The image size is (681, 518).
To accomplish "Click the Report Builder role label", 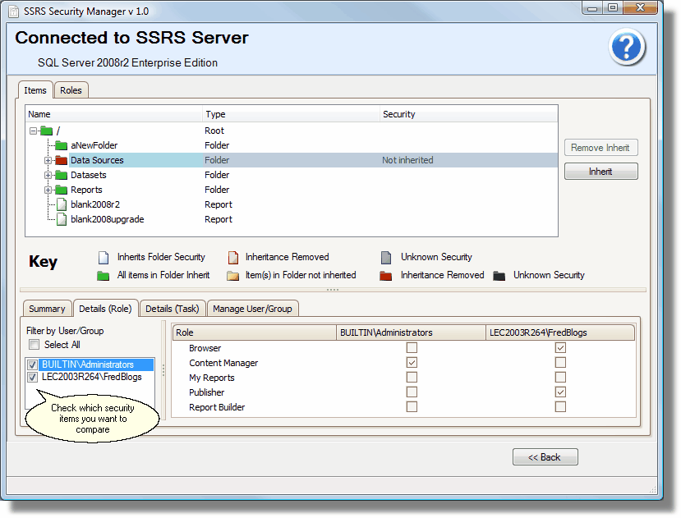I will click(x=217, y=407).
